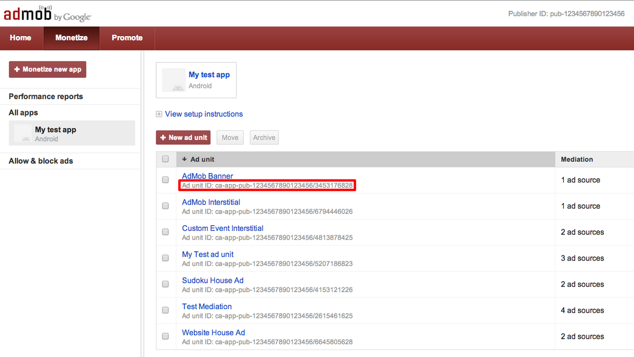Click View setup instructions link
Viewport: 634px width, 357px height.
click(x=204, y=114)
